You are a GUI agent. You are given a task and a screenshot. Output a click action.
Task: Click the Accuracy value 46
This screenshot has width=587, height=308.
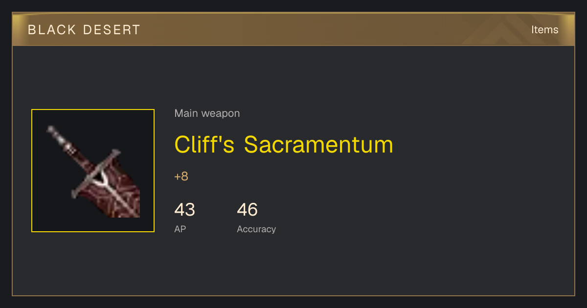pyautogui.click(x=247, y=210)
